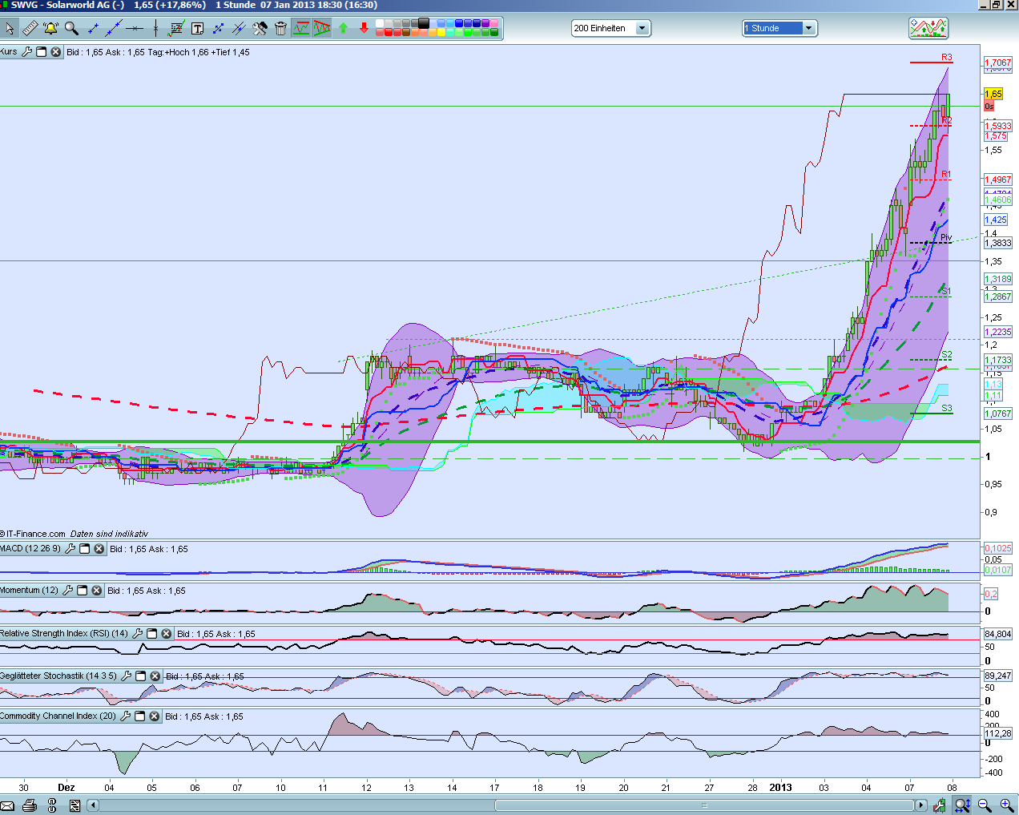Toggle RSI panel window view
The image size is (1019, 815).
(151, 633)
